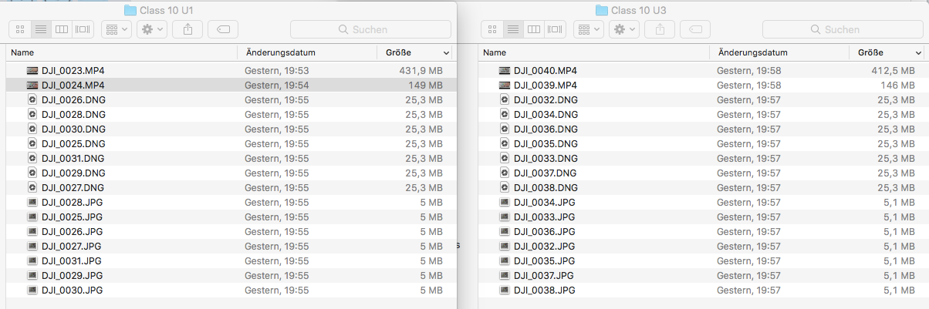Select the DJI_0034.DNG file icon
Screen dimensions: 929x309
click(504, 114)
